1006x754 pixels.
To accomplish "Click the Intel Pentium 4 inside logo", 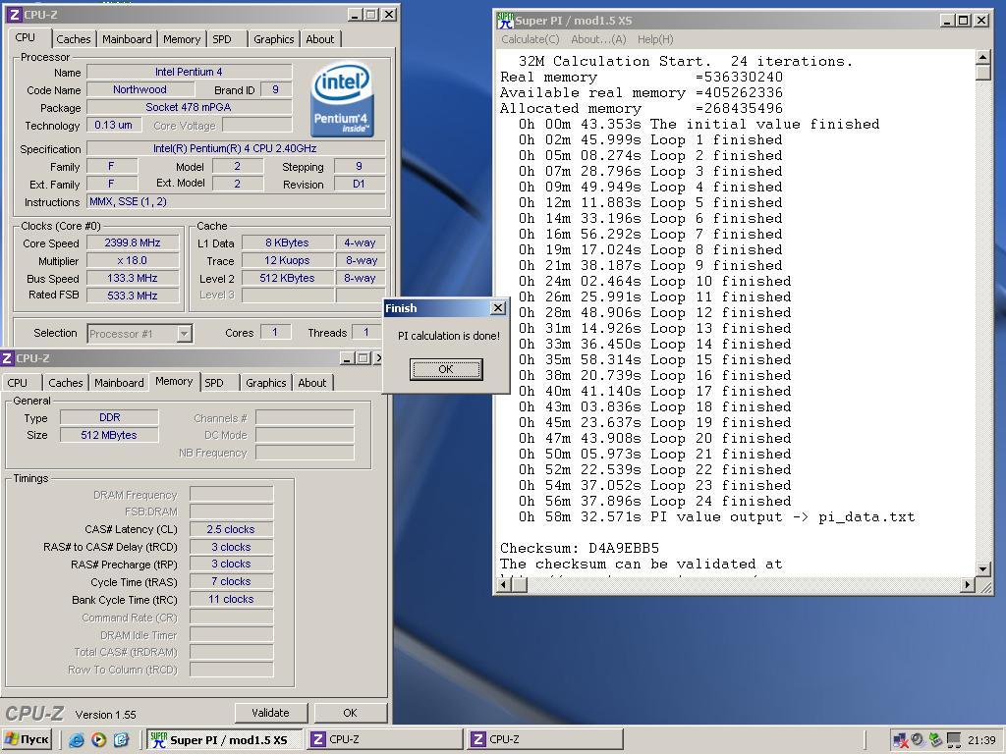I will coord(342,99).
